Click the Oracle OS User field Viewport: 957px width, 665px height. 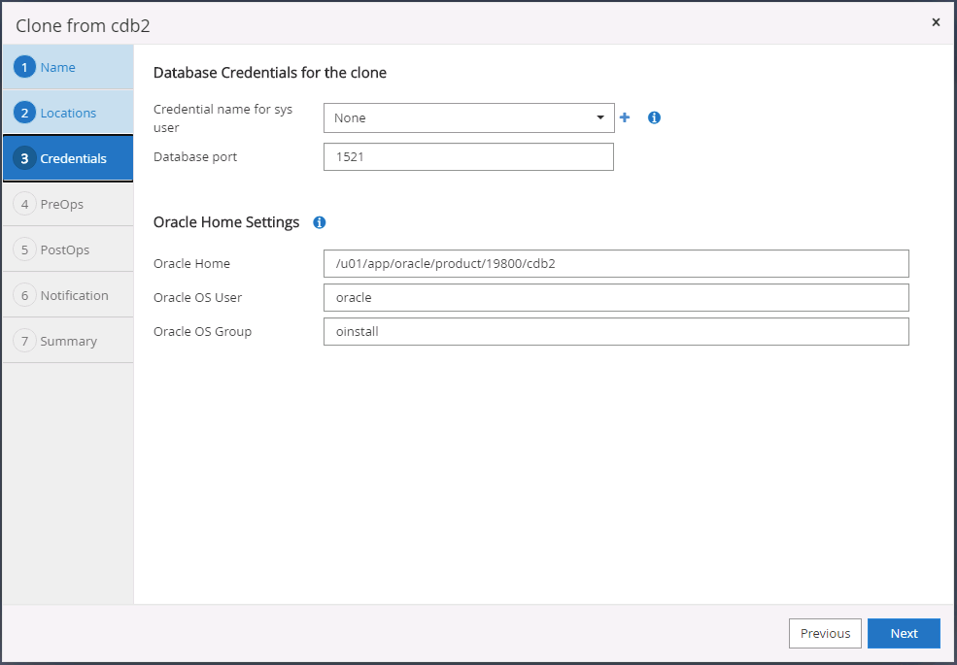click(x=616, y=297)
